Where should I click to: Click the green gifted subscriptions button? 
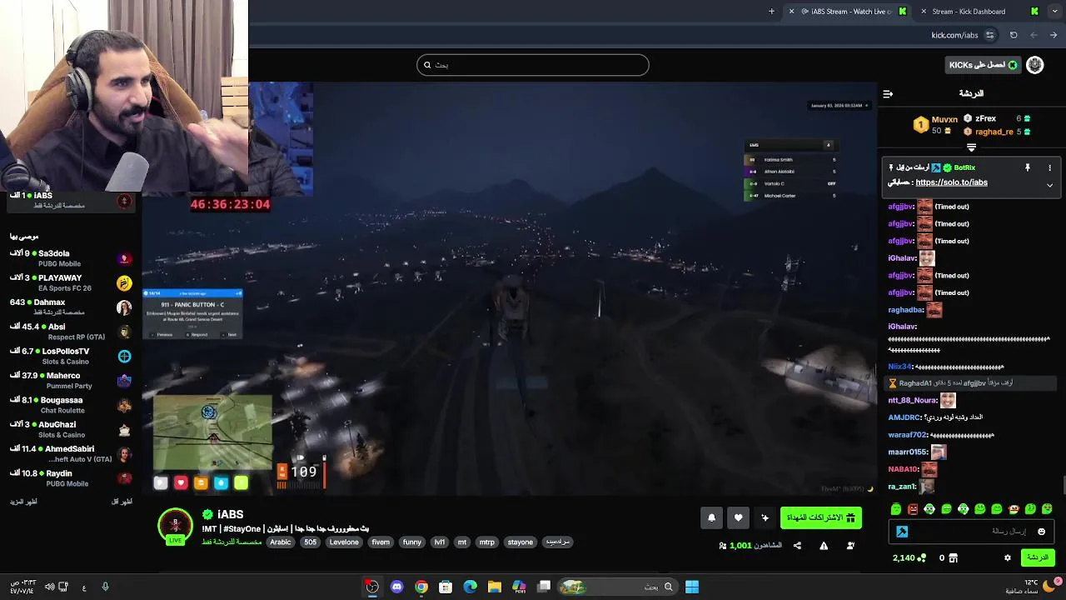(820, 518)
